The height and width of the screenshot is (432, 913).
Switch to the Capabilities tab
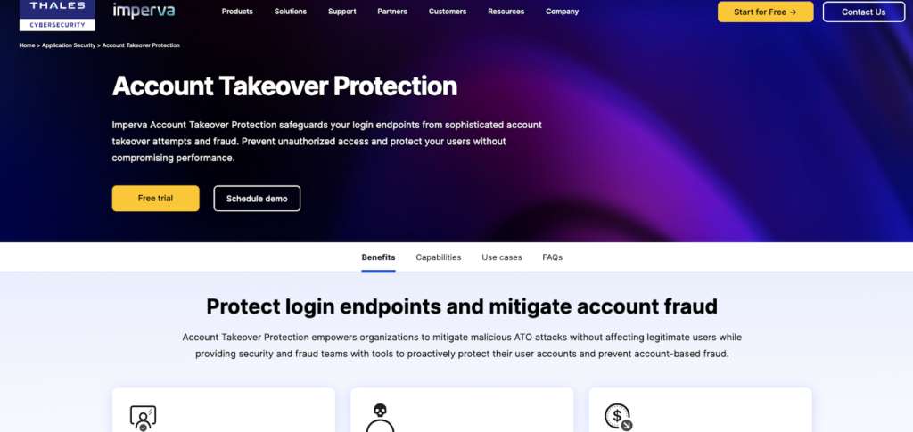439,257
